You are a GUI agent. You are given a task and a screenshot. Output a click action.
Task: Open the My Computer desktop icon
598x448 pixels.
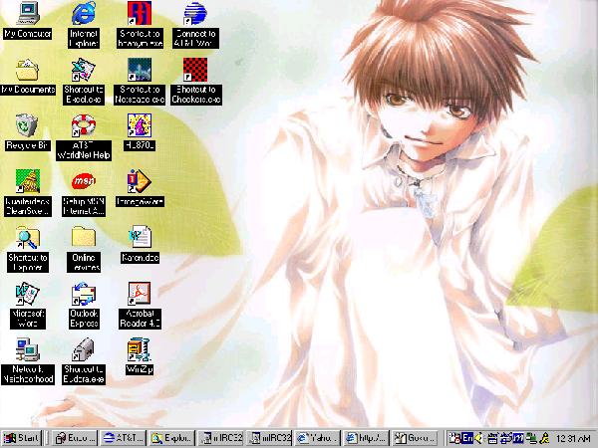(27, 14)
